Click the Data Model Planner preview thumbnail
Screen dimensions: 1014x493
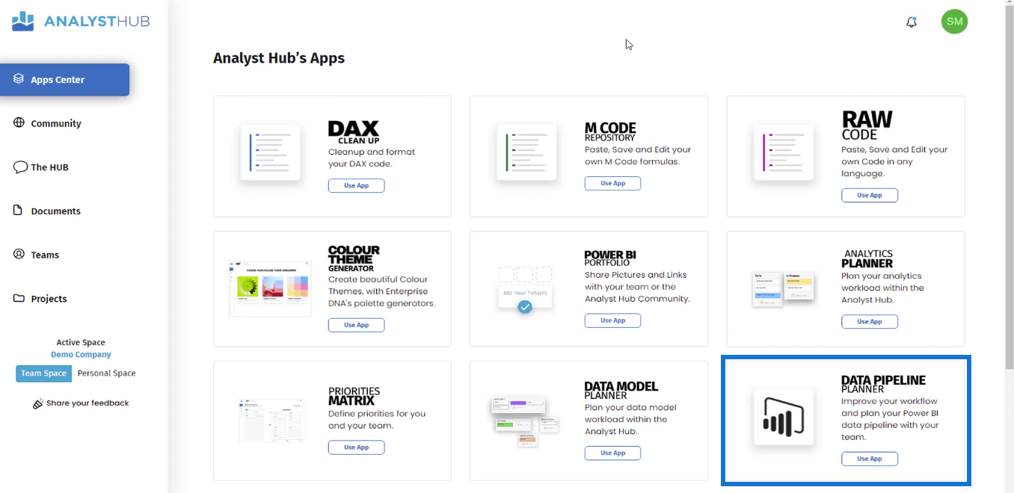tap(525, 421)
